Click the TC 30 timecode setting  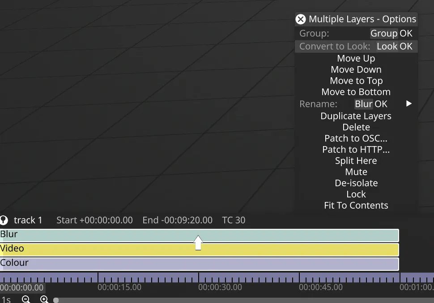coord(234,220)
